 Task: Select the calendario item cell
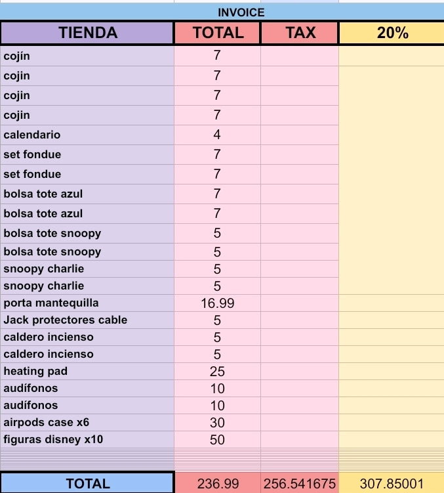[x=87, y=135]
